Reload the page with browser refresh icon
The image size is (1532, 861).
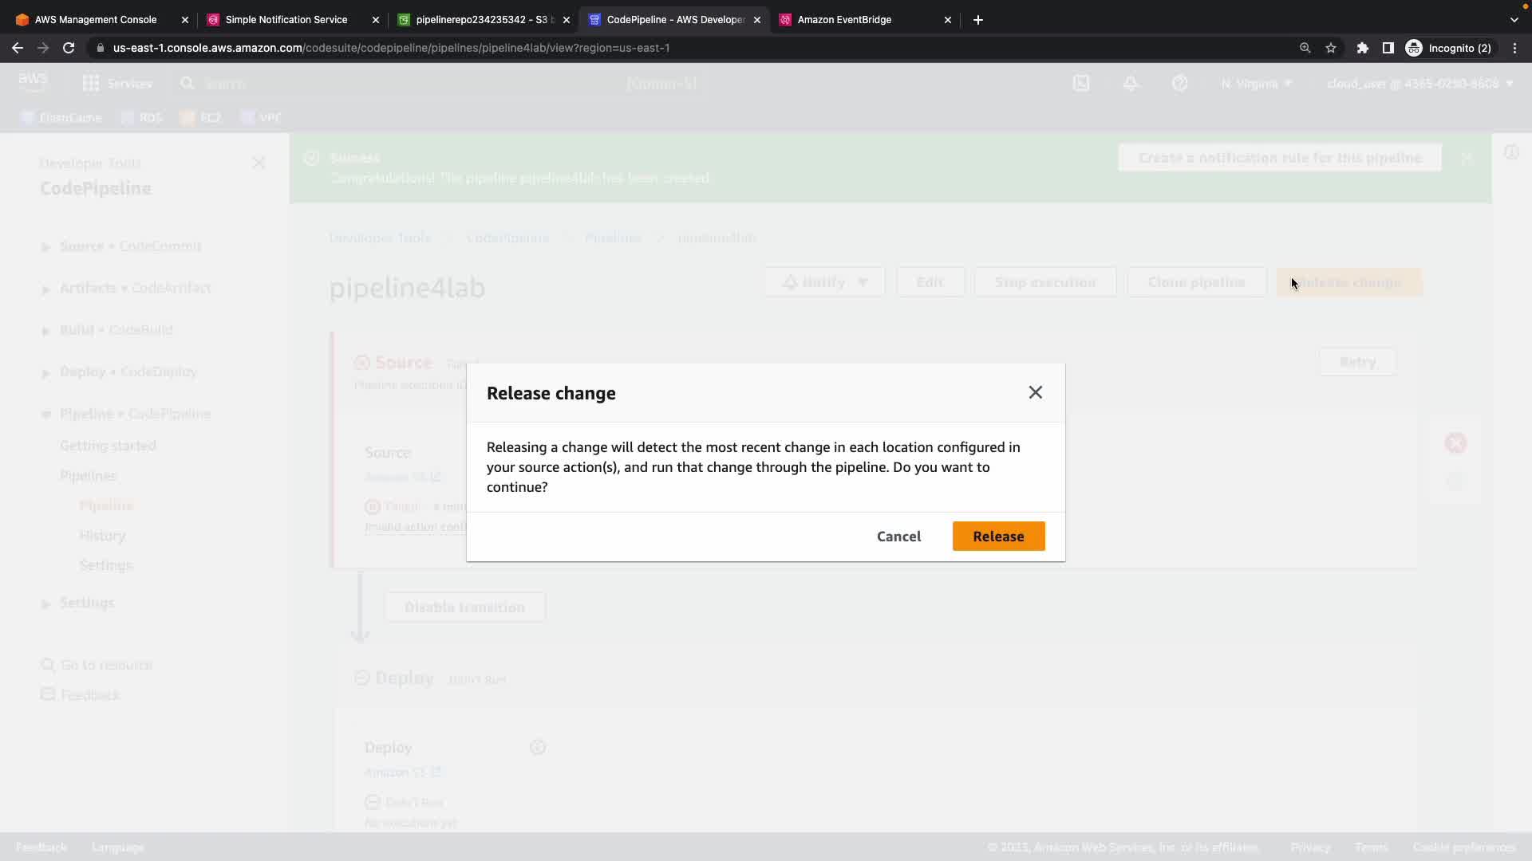coord(69,48)
